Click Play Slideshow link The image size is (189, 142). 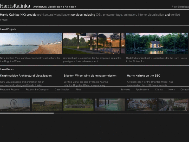(x=180, y=7)
